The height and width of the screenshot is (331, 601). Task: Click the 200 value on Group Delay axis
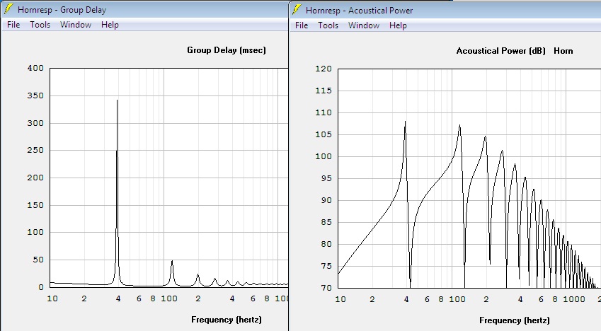[35, 178]
